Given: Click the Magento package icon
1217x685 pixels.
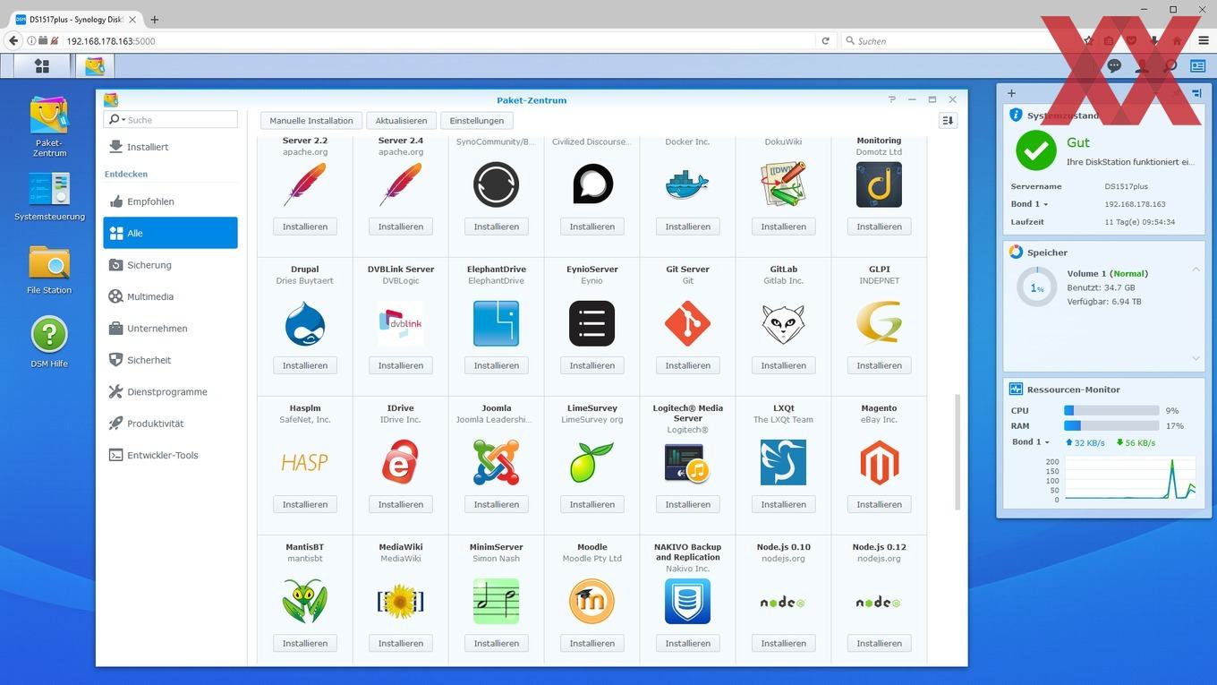Looking at the screenshot, I should 879,462.
